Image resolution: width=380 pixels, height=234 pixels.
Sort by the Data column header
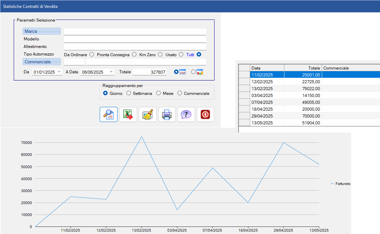[x=267, y=68]
